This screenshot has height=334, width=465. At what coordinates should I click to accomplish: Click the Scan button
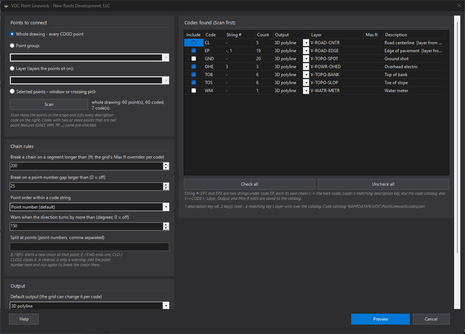[x=49, y=104]
